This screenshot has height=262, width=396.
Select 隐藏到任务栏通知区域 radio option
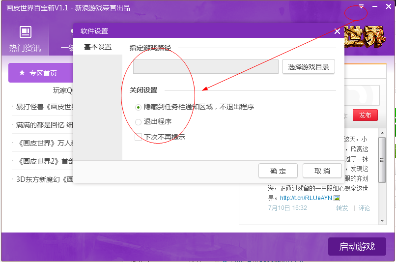pyautogui.click(x=138, y=107)
